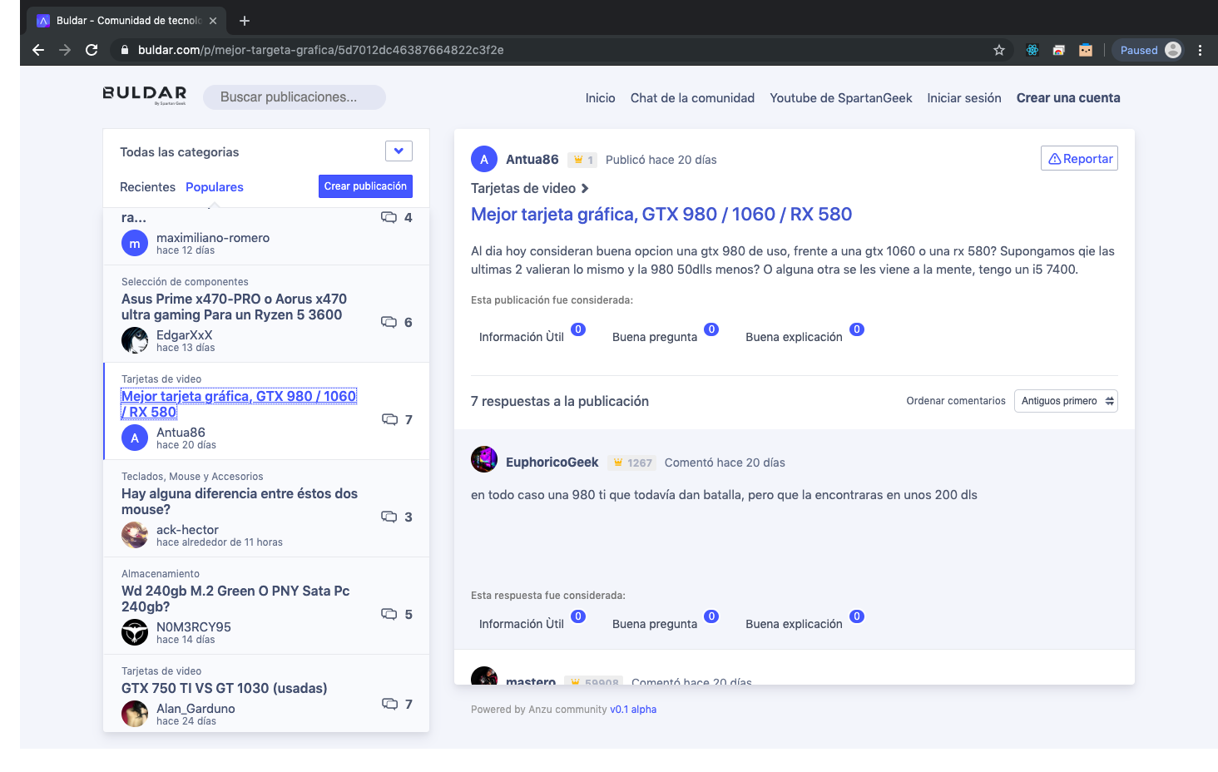This screenshot has height=772, width=1218.
Task: Click Iniciar sesión
Action: click(964, 98)
